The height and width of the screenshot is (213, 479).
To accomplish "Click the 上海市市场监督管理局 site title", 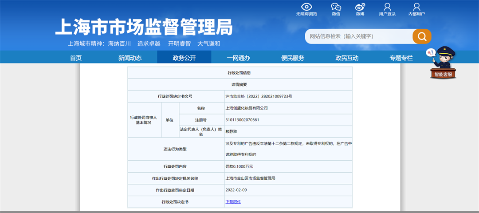I will coord(144,28).
